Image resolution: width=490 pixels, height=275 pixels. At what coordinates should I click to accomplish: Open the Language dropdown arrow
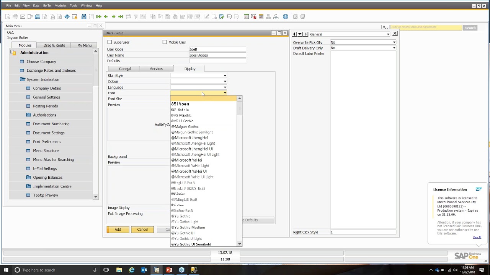(x=225, y=87)
